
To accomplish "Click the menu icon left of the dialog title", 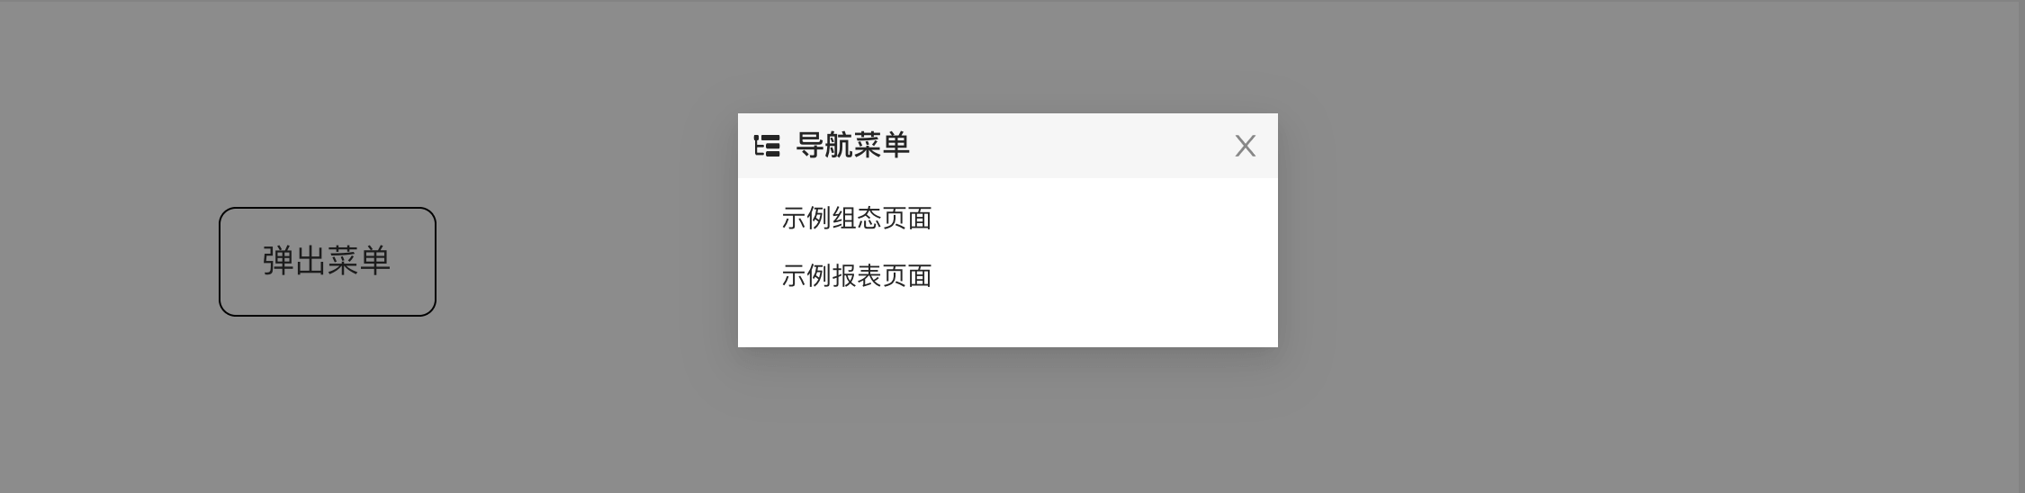I will [x=767, y=146].
